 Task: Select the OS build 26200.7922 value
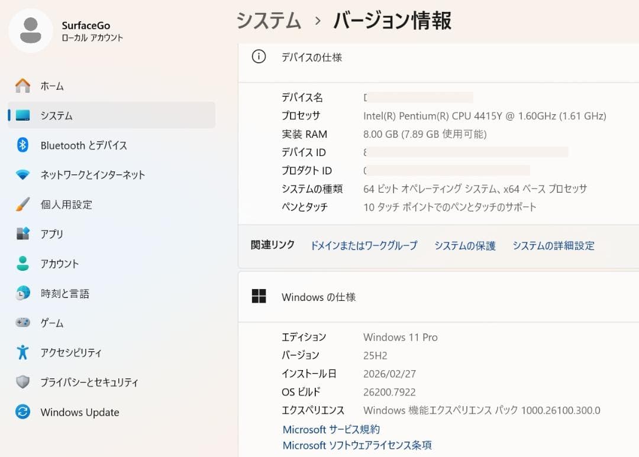(x=389, y=392)
